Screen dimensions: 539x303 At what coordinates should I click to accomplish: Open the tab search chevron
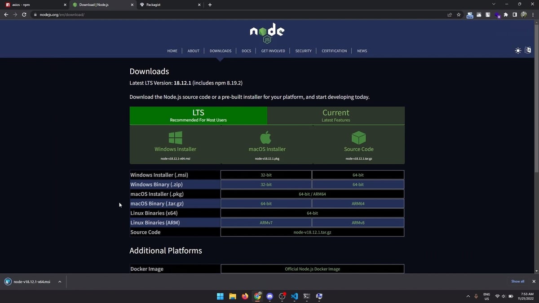[x=494, y=4]
